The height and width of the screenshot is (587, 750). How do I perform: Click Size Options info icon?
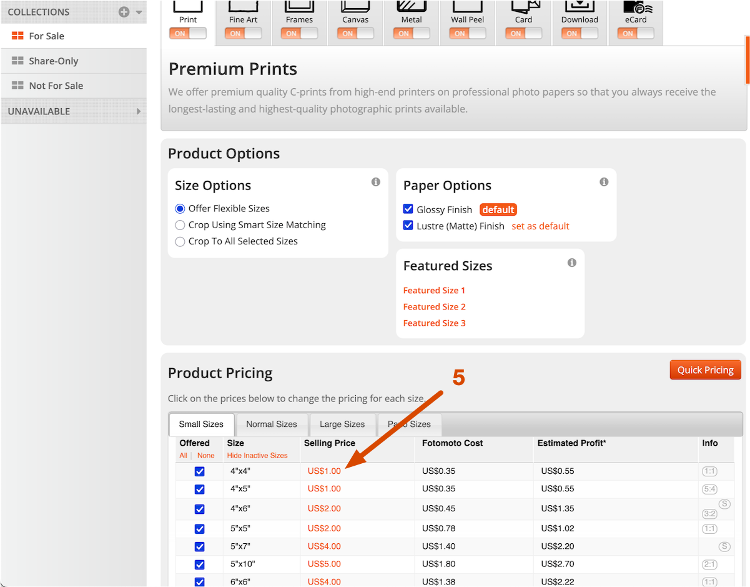[x=376, y=182]
